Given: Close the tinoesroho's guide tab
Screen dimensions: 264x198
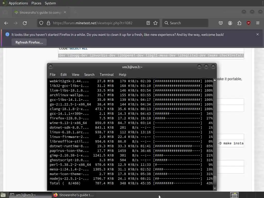Looking at the screenshot, I should click(65, 12).
